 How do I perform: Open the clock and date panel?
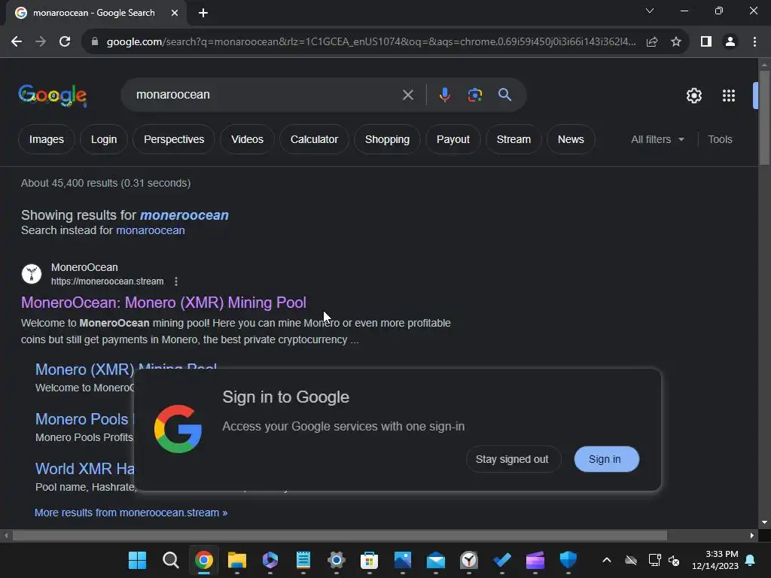click(x=715, y=560)
